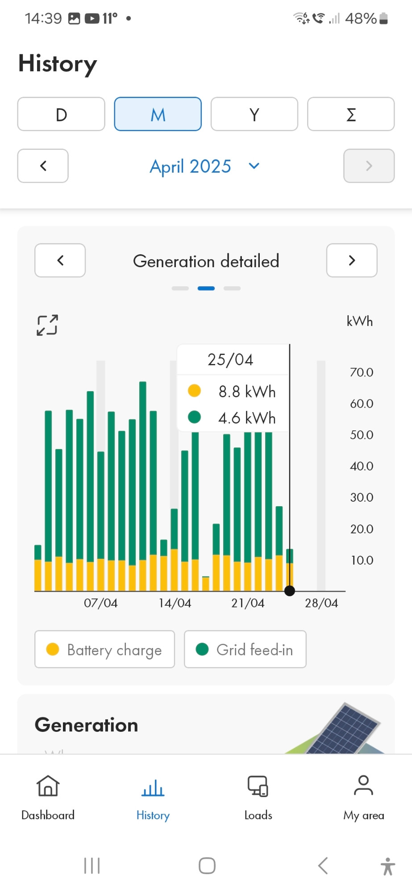Switch to total Σ view
The image size is (412, 892).
coord(351,114)
